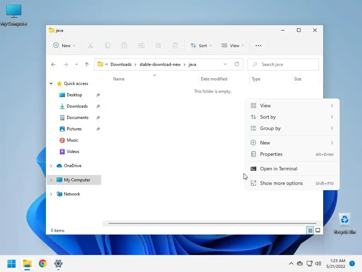The height and width of the screenshot is (272, 362).
Task: Click the Share icon in toolbar
Action: (x=158, y=46)
